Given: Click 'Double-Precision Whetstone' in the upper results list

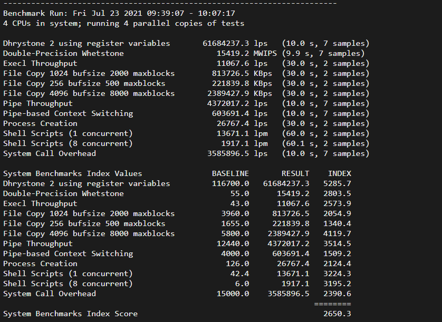Looking at the screenshot, I should click(63, 54).
